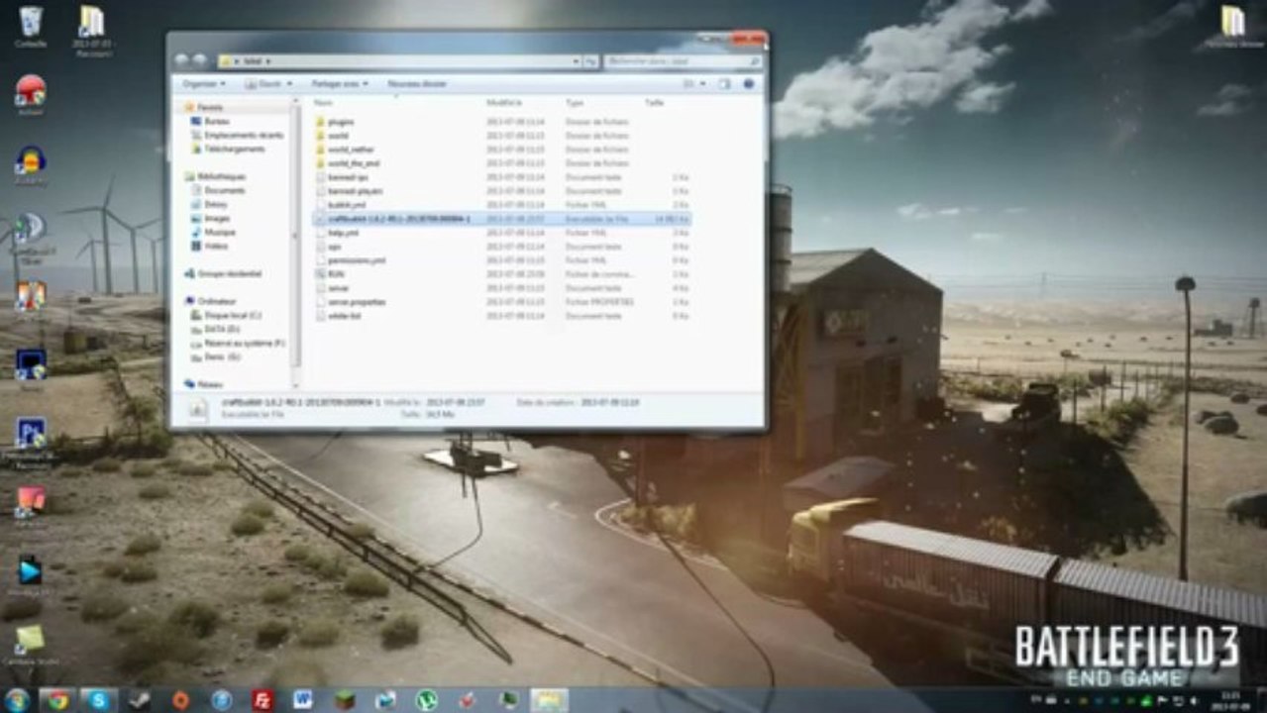
Task: Open the Images library
Action: (x=211, y=218)
